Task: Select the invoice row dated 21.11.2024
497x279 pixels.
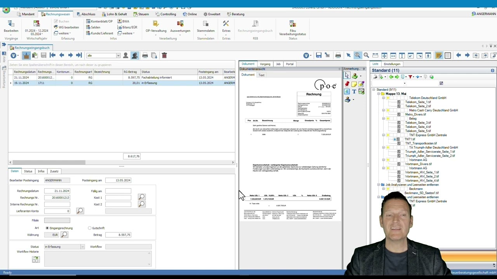Action: 122,77
